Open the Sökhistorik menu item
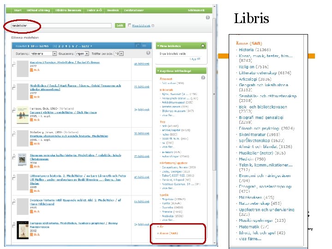332x249 pixels. tap(196, 10)
